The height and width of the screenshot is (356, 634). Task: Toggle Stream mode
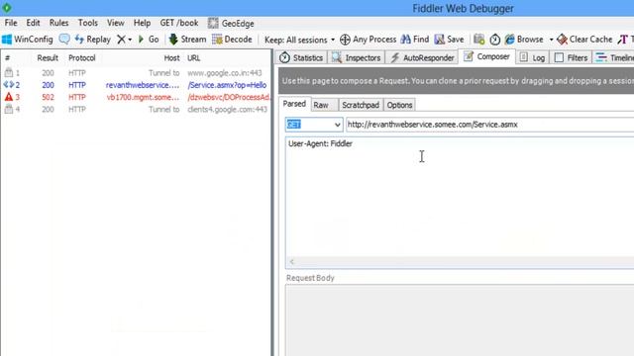[x=187, y=40]
